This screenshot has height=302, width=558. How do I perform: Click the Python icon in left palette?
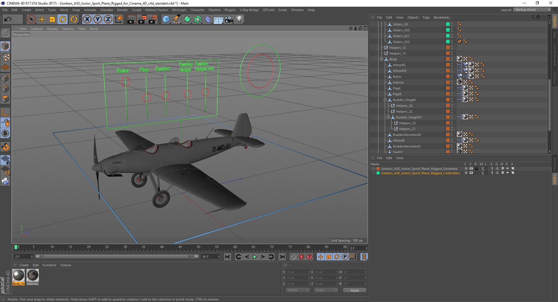point(5,181)
